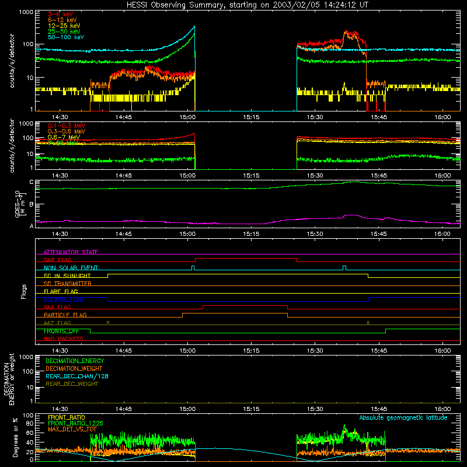This screenshot has width=467, height=467.
Task: Select the ECLIPSE_FLAG label
Action: [64, 299]
